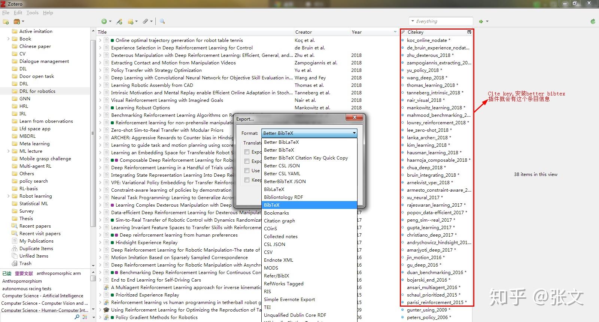Open the New Item dropdown arrow
The image size is (599, 322).
pyautogui.click(x=110, y=22)
